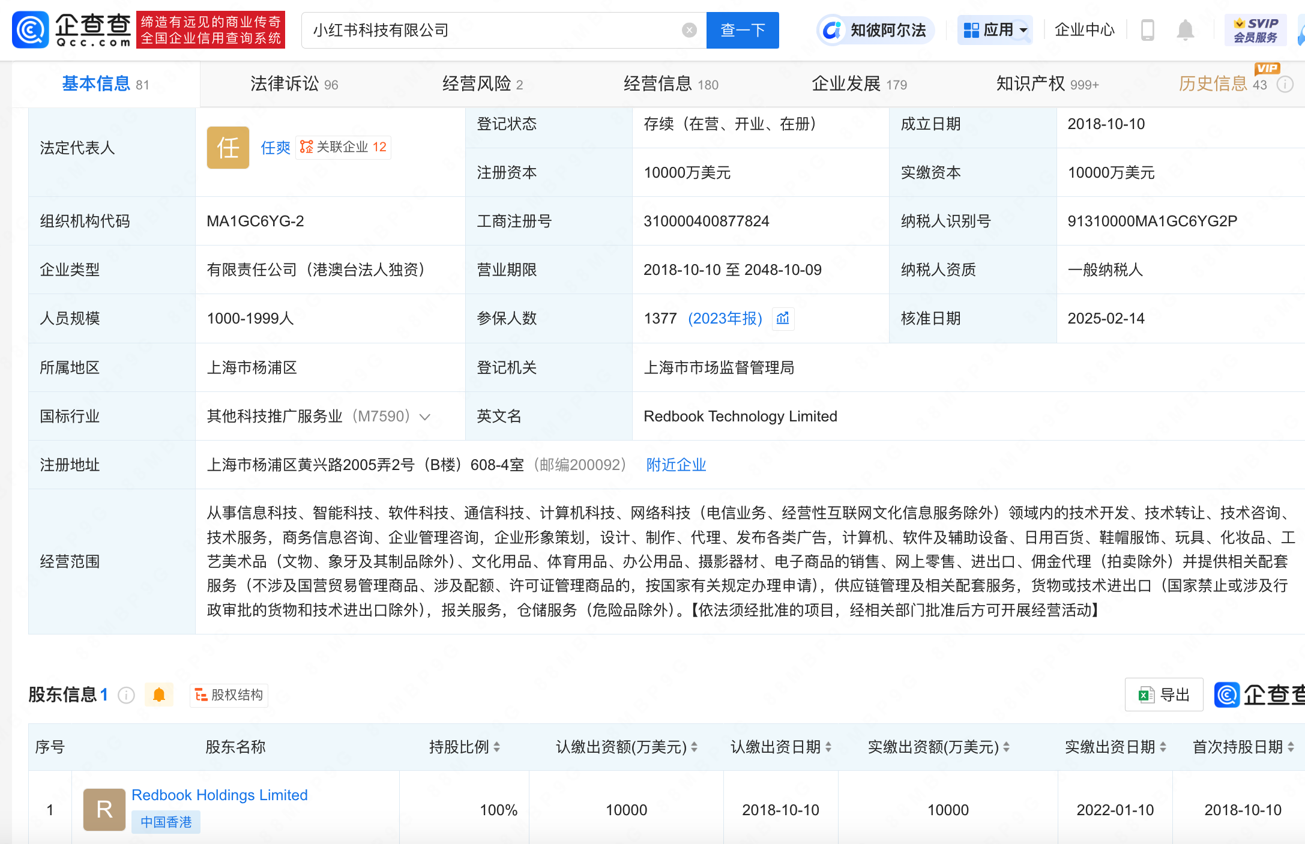This screenshot has width=1305, height=844.
Task: Switch to 知识产权 tab
Action: click(1047, 84)
